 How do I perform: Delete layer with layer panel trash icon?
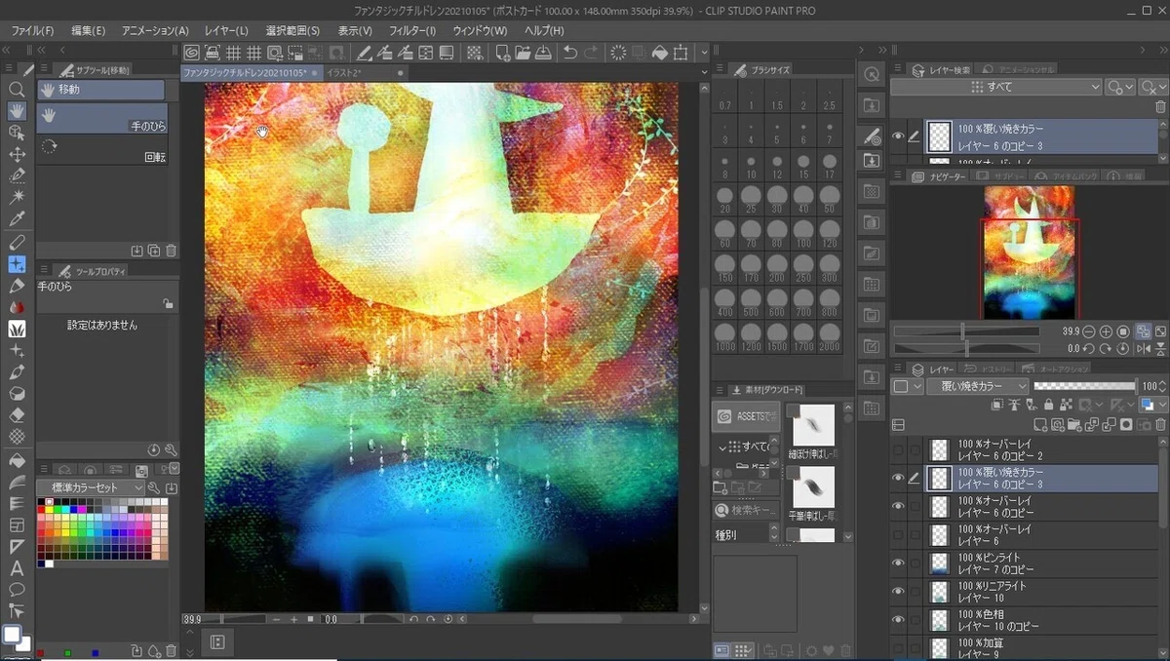(x=1159, y=425)
